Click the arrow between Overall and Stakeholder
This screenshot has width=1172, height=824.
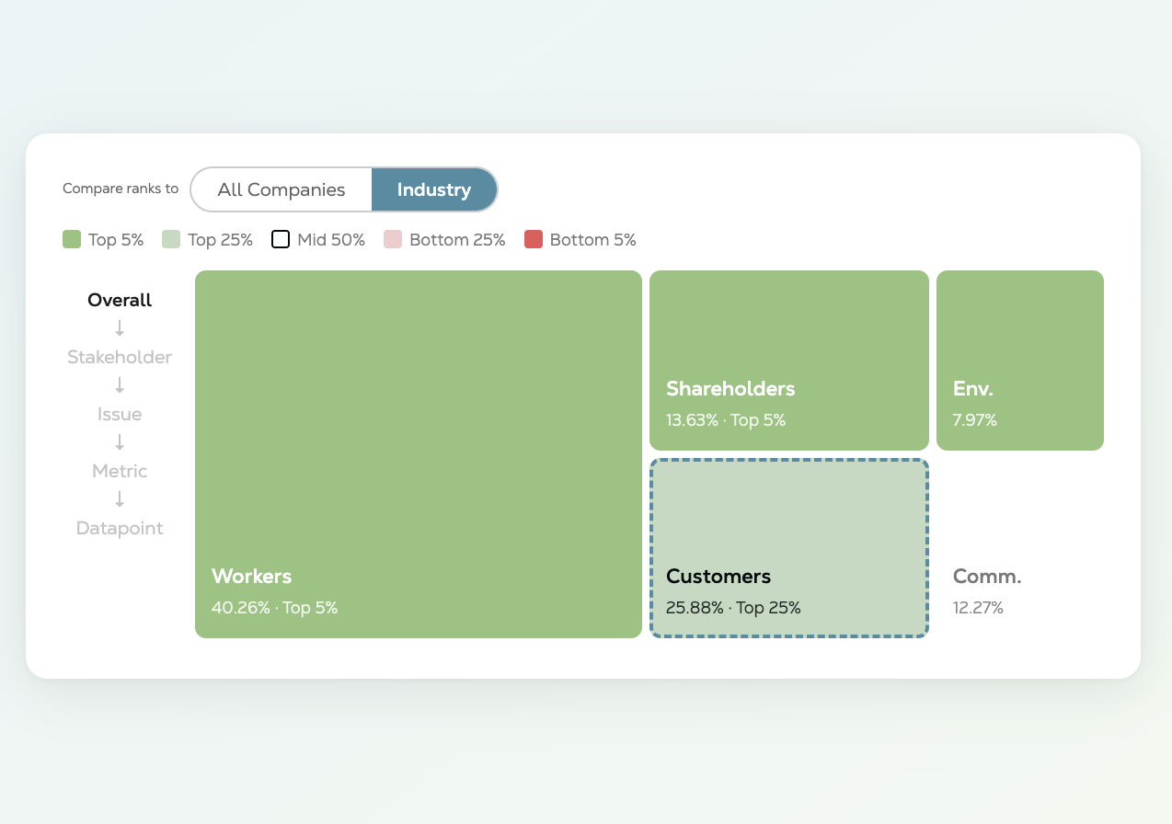120,328
